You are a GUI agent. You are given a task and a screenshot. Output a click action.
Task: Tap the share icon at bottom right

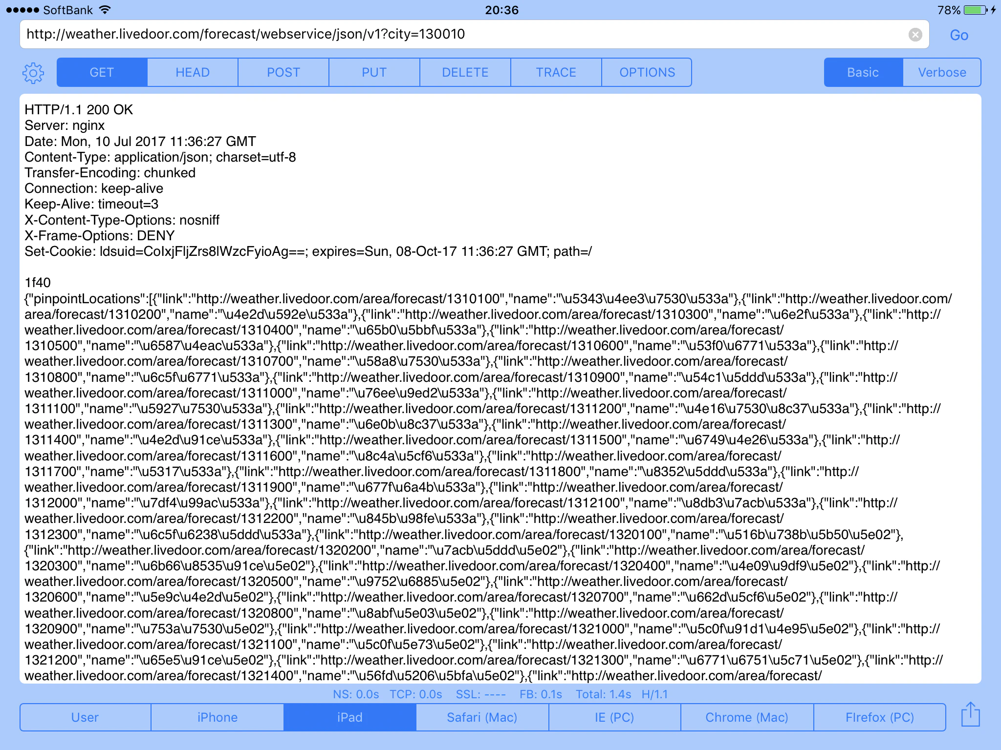tap(970, 715)
